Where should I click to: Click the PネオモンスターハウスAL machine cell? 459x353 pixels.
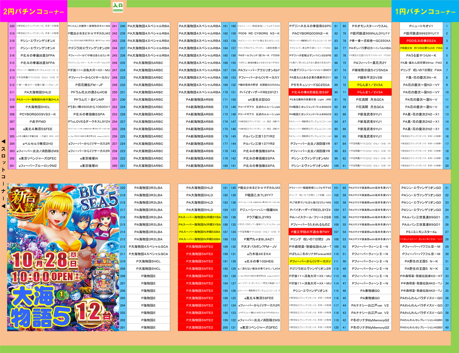[x=370, y=26]
